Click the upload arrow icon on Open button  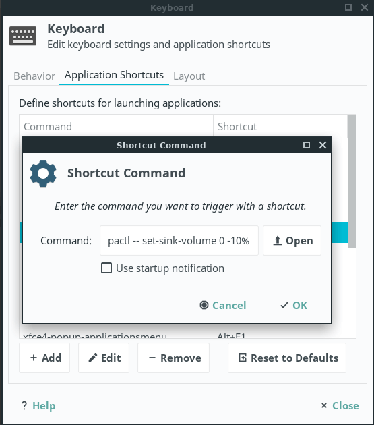pyautogui.click(x=278, y=241)
